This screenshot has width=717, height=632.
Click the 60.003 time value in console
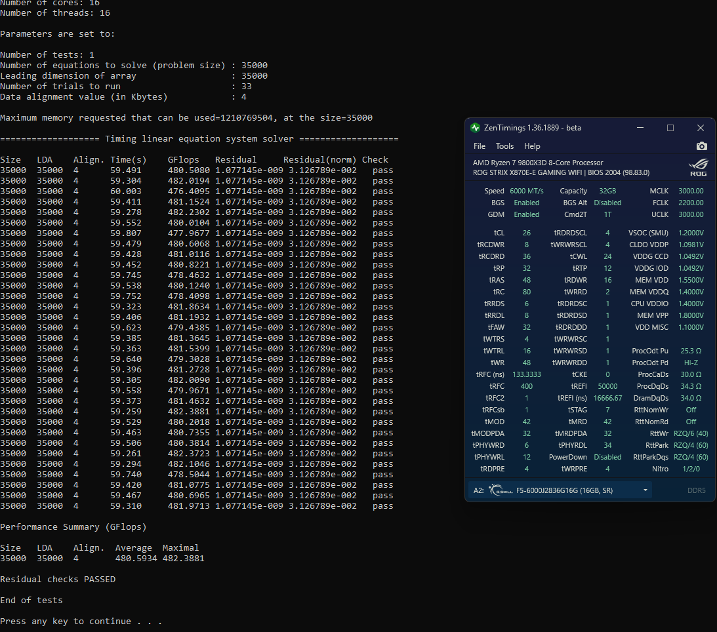click(x=126, y=191)
